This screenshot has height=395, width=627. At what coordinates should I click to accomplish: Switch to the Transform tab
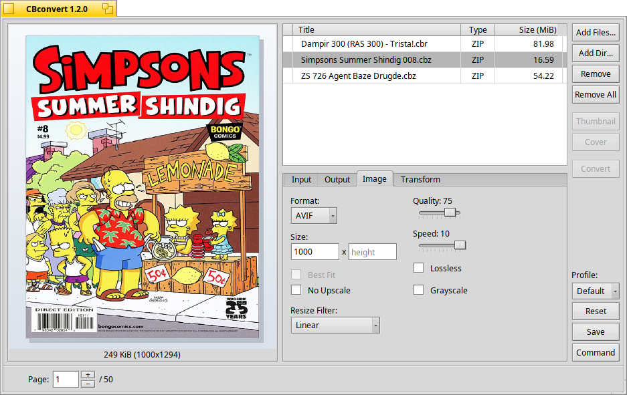420,180
